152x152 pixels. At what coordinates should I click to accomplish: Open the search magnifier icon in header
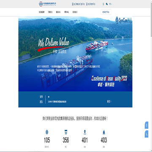tap(103, 4)
